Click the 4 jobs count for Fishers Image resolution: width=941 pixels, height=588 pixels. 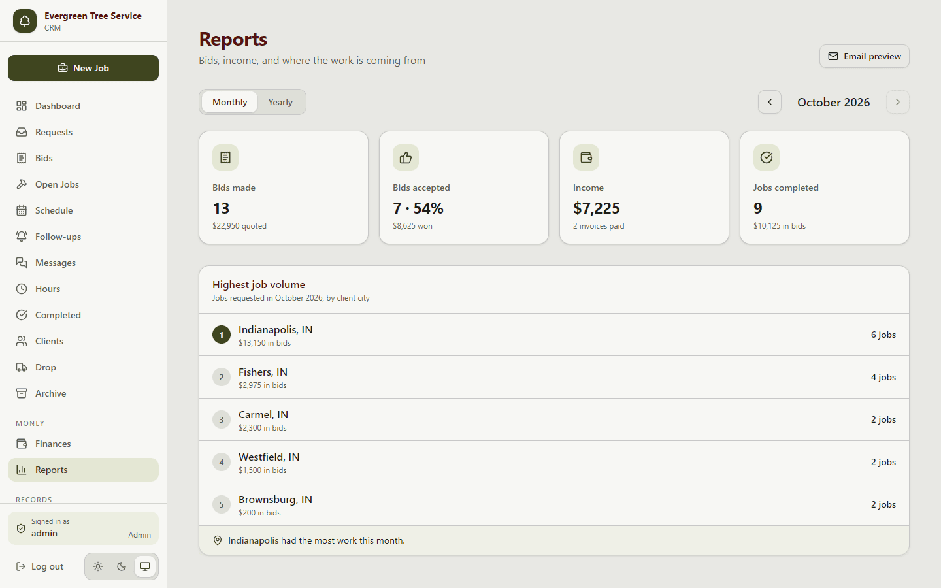[x=883, y=377]
